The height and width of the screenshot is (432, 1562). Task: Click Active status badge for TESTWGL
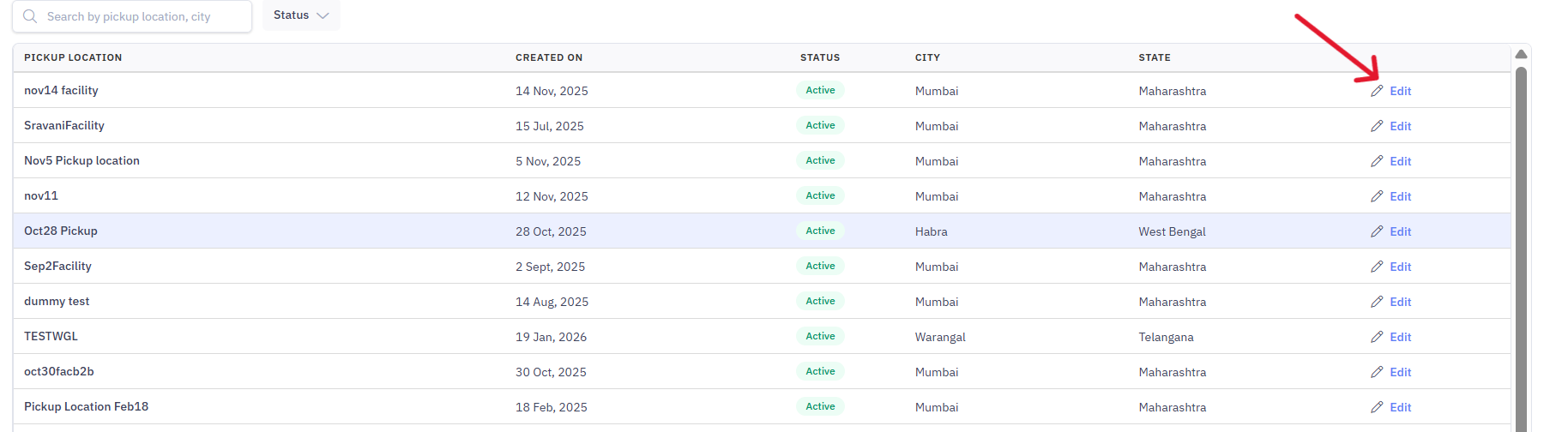pos(820,336)
